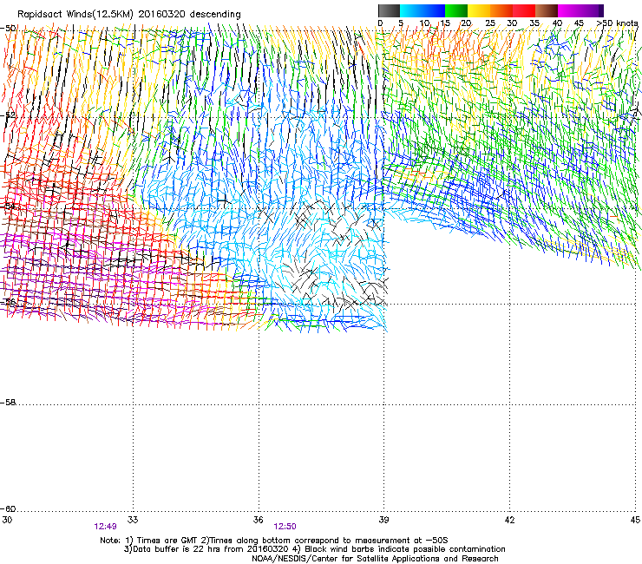Image resolution: width=642 pixels, height=564 pixels.
Task: Click the purple time stamp near longitude 33
Action: (105, 527)
